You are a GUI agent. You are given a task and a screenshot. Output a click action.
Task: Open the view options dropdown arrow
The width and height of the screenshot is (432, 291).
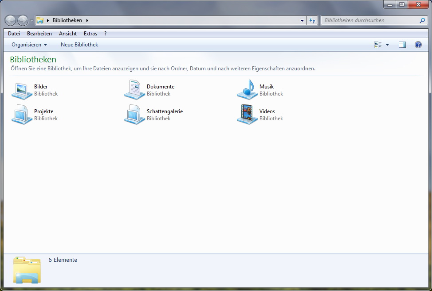tap(387, 45)
